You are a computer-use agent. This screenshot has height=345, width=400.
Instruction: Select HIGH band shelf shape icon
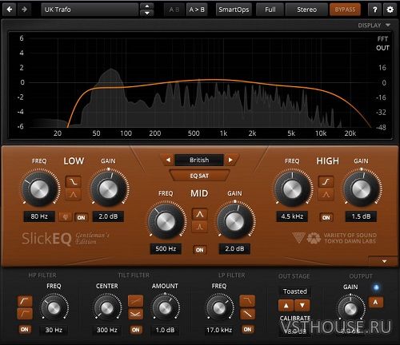[x=326, y=182]
